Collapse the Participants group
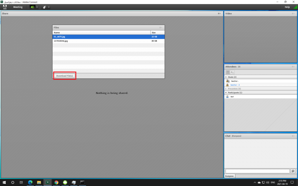 (226, 93)
